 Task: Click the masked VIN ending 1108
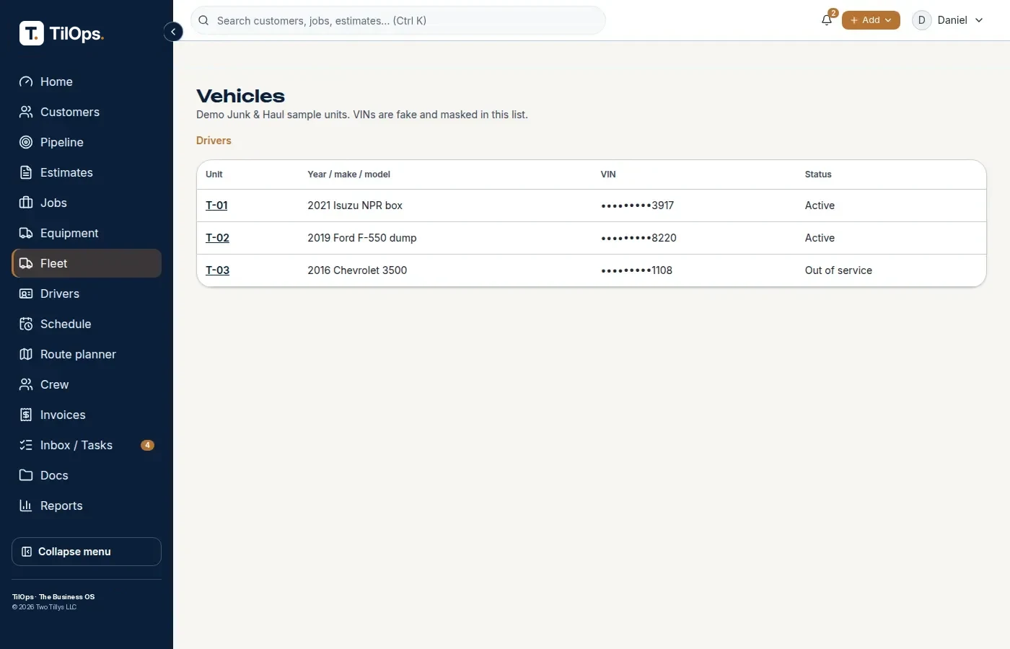636,270
